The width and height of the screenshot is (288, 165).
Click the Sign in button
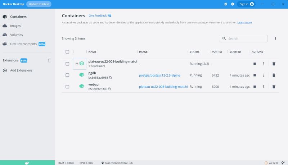[246, 4]
